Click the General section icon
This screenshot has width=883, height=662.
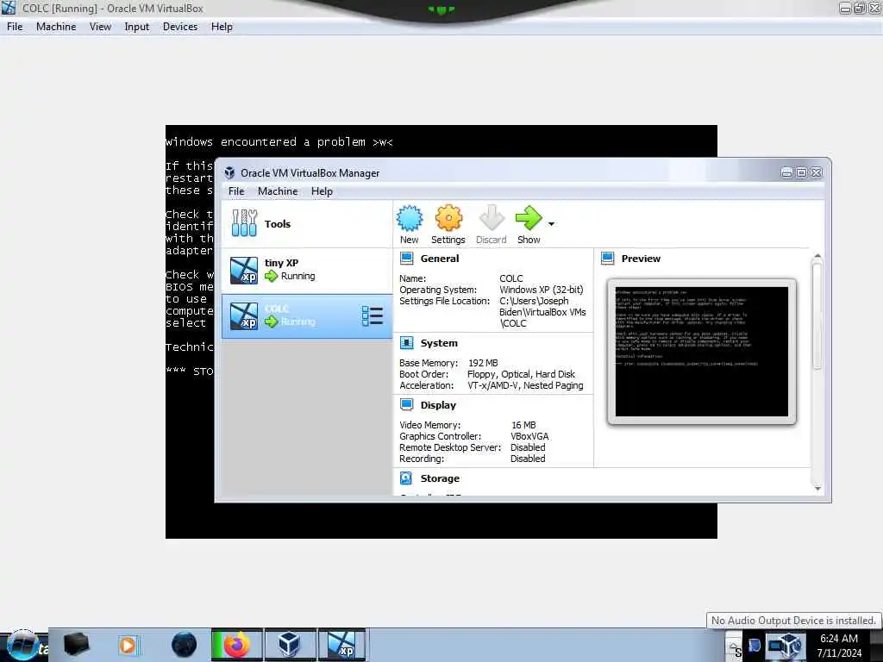pos(407,259)
